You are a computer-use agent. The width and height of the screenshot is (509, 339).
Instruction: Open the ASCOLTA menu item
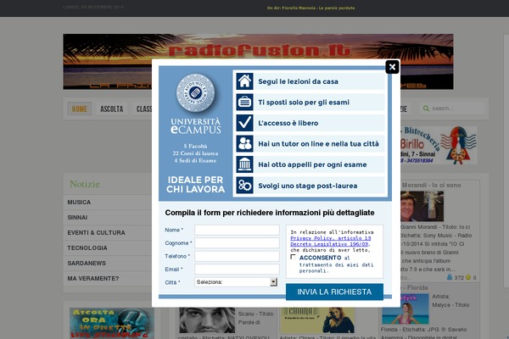(x=112, y=108)
